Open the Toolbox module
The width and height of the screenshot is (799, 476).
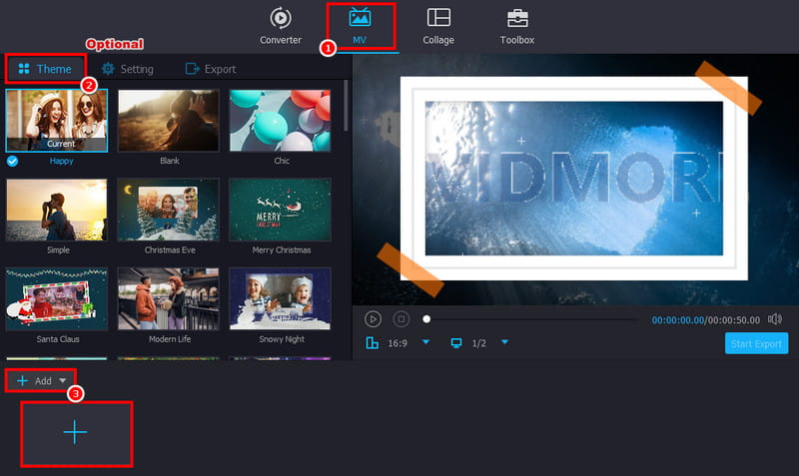(x=516, y=26)
